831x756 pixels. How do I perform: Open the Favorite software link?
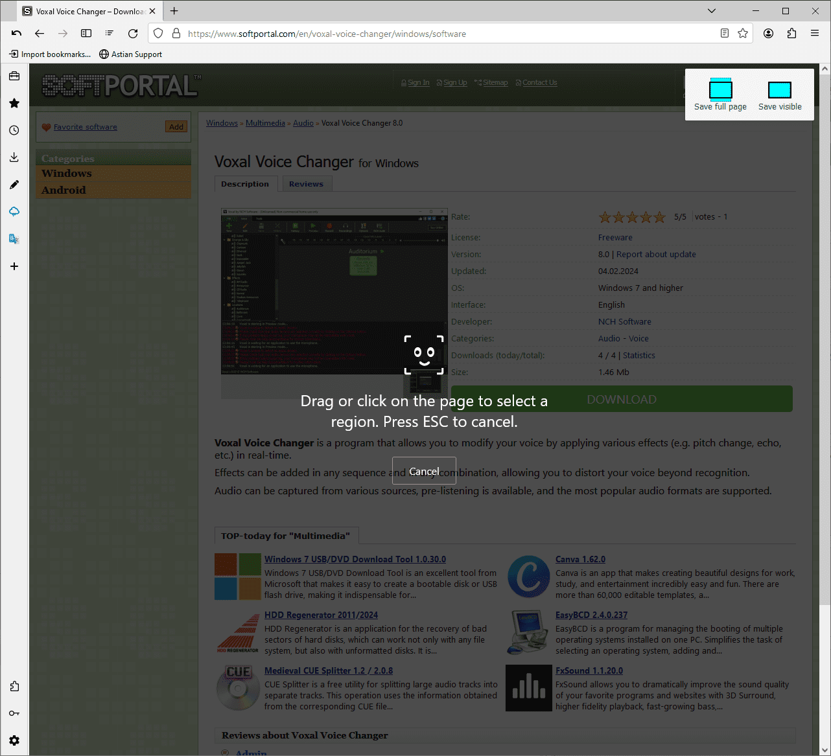tap(86, 127)
